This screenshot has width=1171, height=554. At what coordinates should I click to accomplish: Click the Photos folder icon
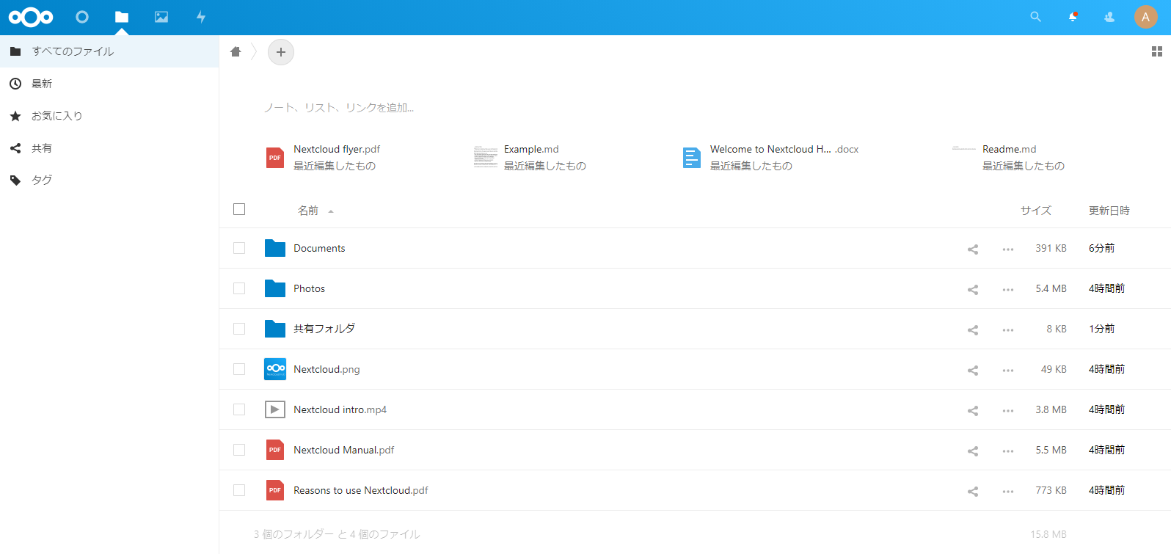point(275,288)
